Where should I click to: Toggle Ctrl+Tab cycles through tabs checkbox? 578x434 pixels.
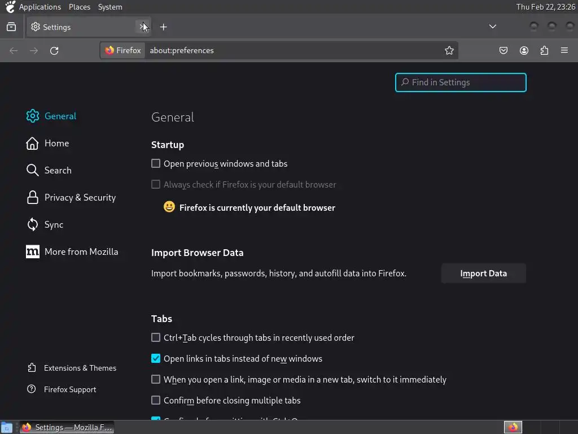(156, 338)
